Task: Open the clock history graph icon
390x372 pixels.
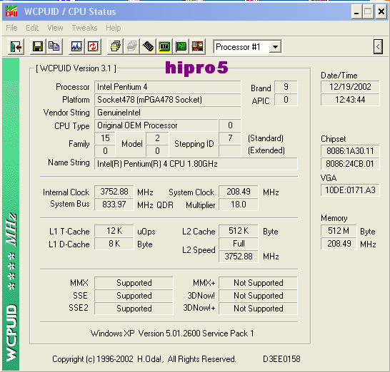Action: tap(76, 46)
